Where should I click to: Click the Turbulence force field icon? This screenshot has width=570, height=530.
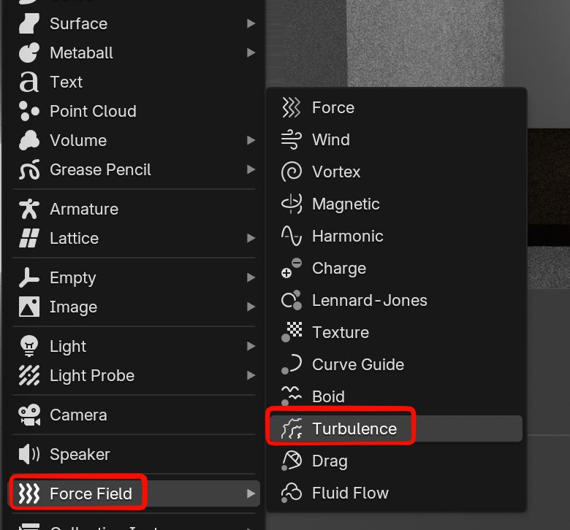292,429
